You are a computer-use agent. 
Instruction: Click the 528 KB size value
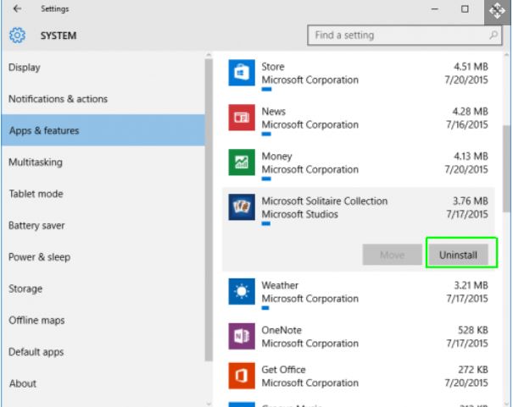(473, 330)
